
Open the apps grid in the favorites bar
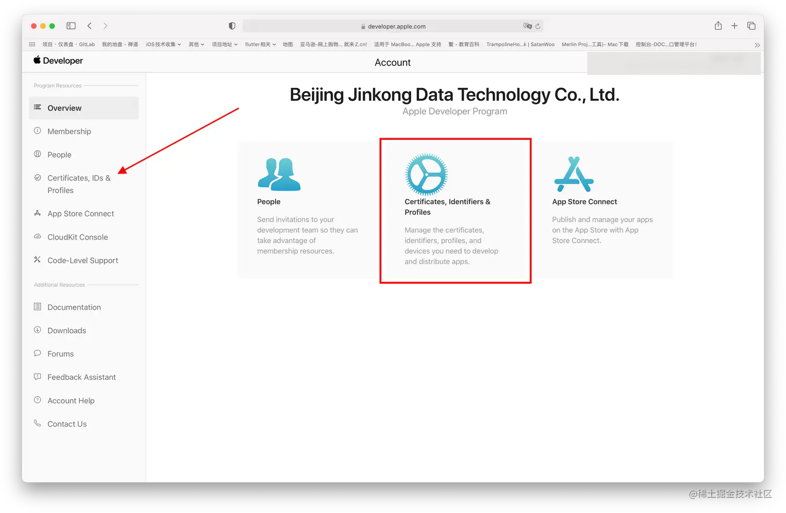coord(32,45)
